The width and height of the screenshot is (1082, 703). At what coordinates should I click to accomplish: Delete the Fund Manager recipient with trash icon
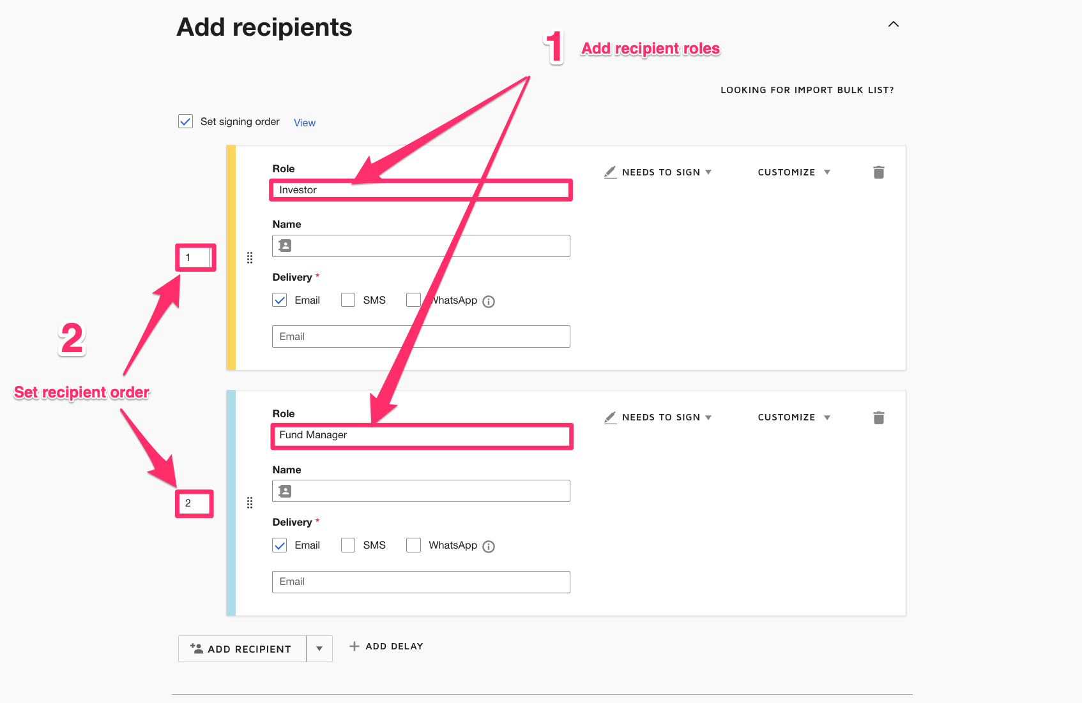[x=878, y=418]
